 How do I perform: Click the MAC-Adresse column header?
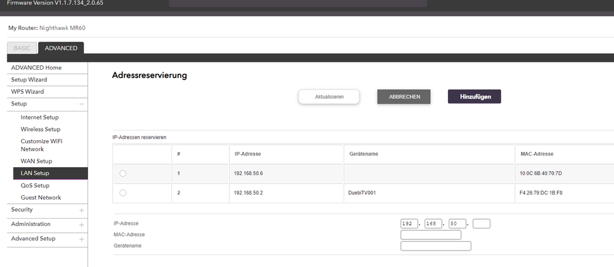[537, 154]
